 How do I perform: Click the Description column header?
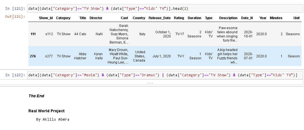[228, 18]
